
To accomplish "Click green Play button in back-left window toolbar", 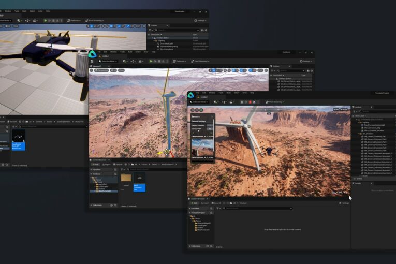I will [45, 21].
